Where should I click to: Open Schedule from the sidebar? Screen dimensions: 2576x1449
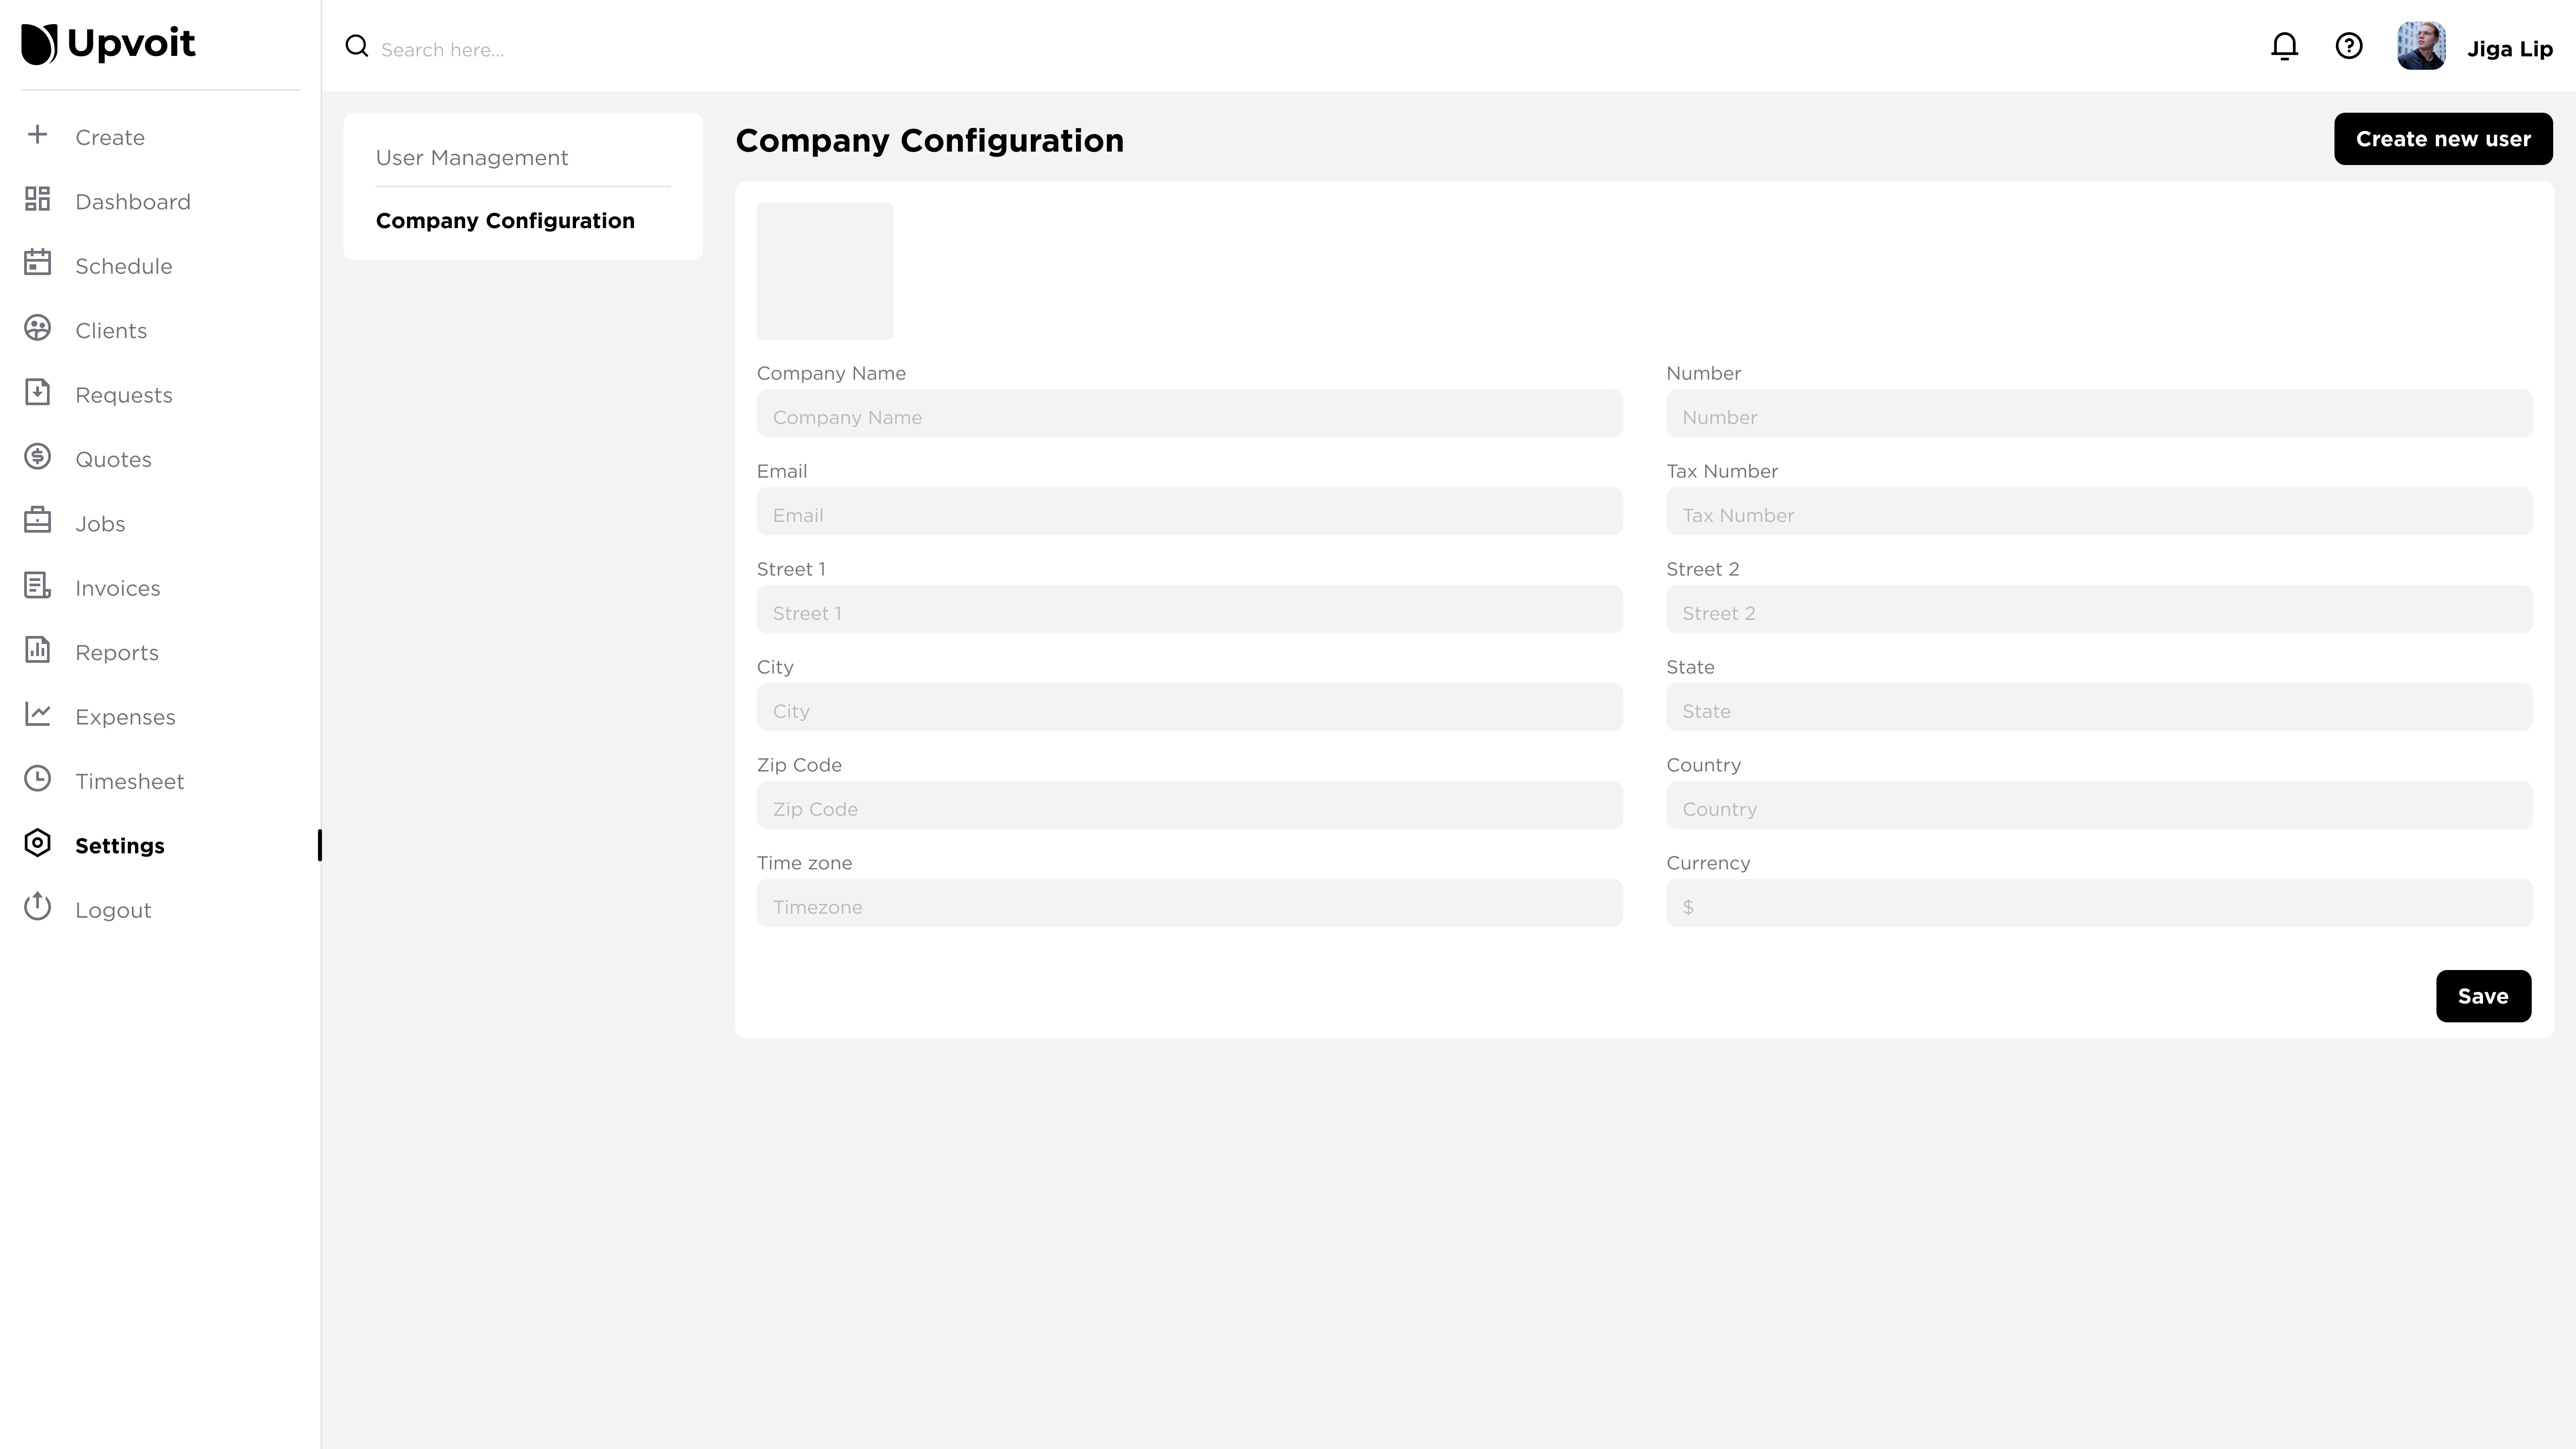click(x=124, y=266)
